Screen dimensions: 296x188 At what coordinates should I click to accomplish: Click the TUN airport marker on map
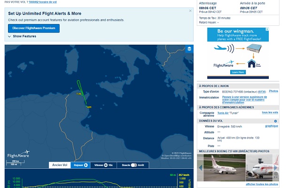pos(79,94)
